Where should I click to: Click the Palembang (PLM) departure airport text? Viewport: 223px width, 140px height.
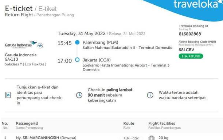[101, 43]
